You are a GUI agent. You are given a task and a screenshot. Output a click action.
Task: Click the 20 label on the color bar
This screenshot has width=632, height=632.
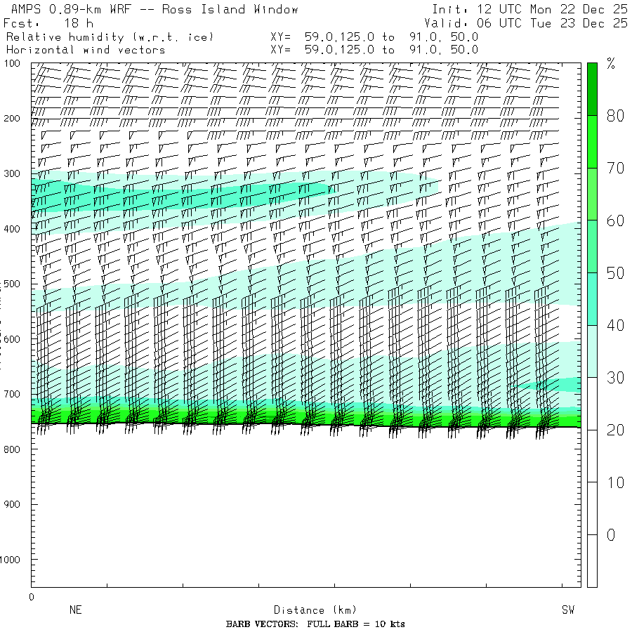point(615,430)
